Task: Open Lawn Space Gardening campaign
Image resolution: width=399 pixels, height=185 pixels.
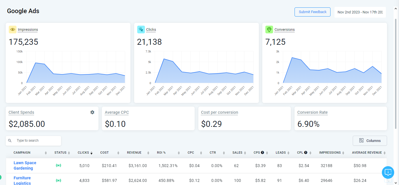Action: click(x=25, y=166)
